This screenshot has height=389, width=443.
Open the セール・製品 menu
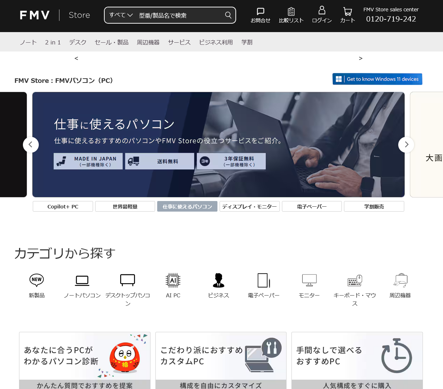(112, 42)
